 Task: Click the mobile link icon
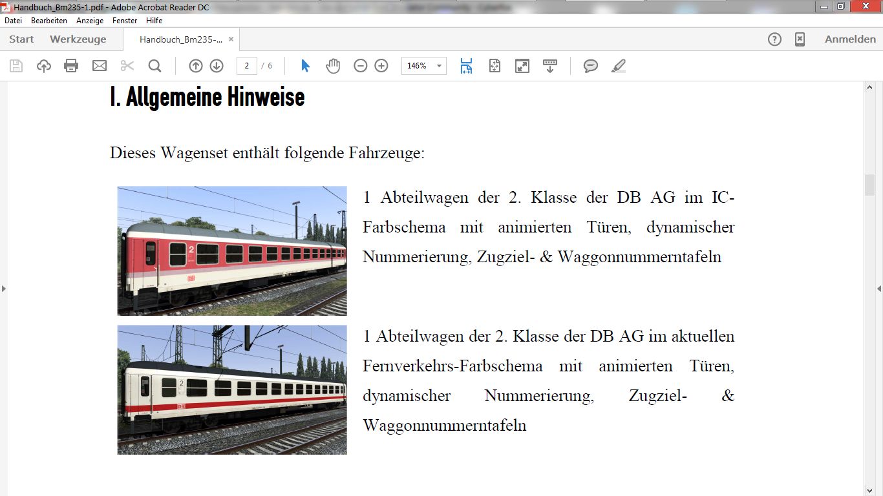pyautogui.click(x=800, y=39)
